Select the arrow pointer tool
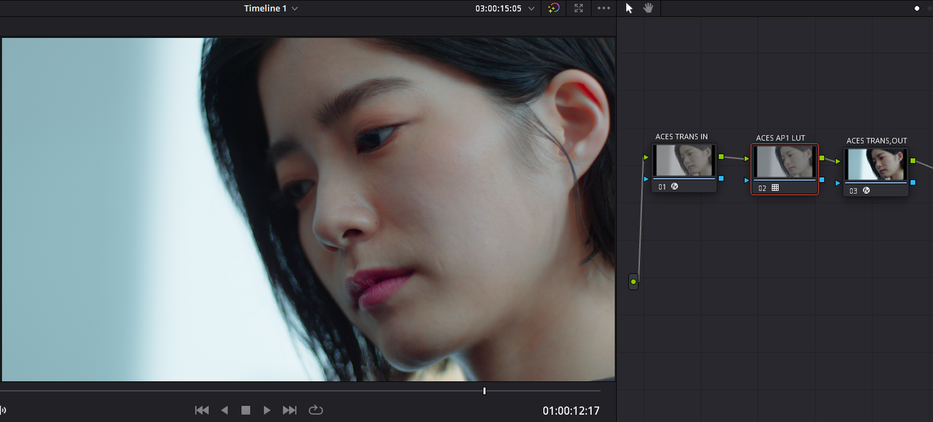Image resolution: width=933 pixels, height=422 pixels. click(630, 8)
